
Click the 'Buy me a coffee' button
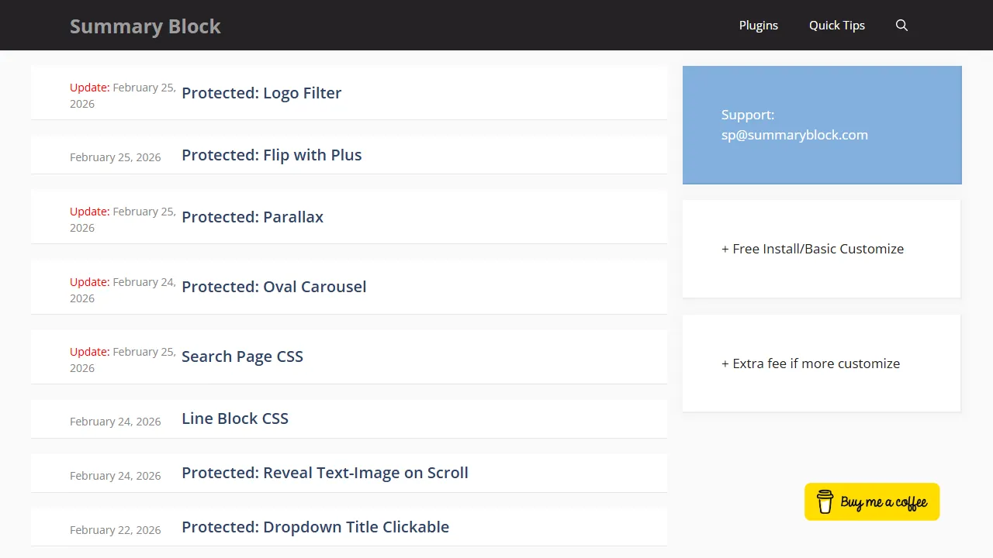click(x=871, y=501)
